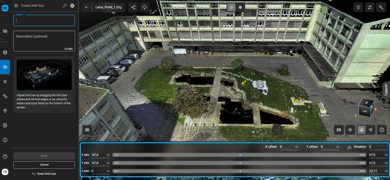Share the Leica_Pond_1.b2g file
This screenshot has height=180, width=390.
click(133, 7)
